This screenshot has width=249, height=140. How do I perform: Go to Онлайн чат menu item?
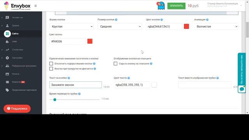click(18, 17)
